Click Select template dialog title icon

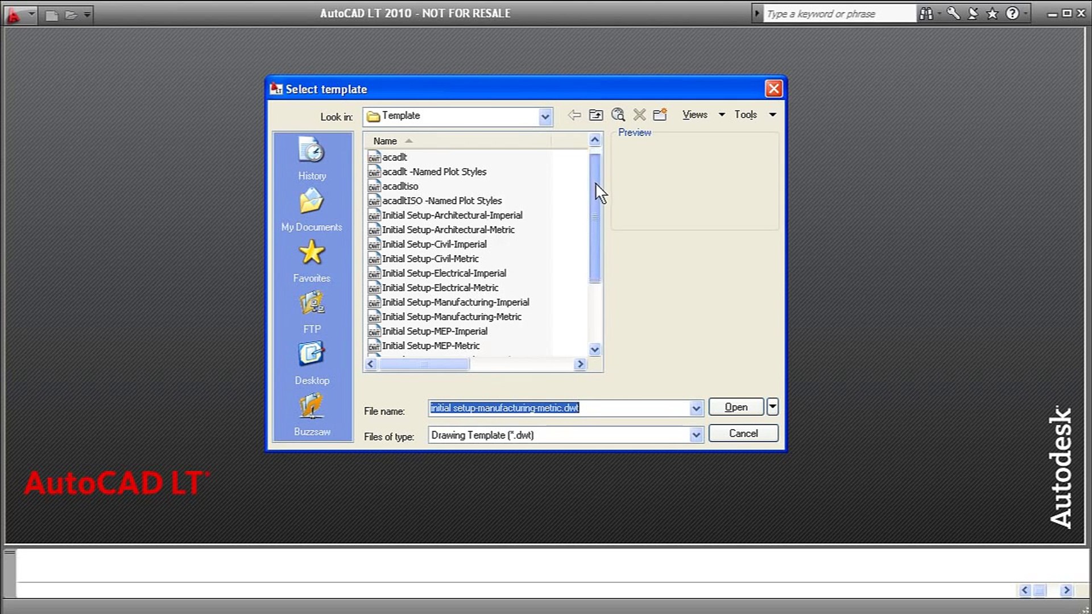[x=276, y=89]
